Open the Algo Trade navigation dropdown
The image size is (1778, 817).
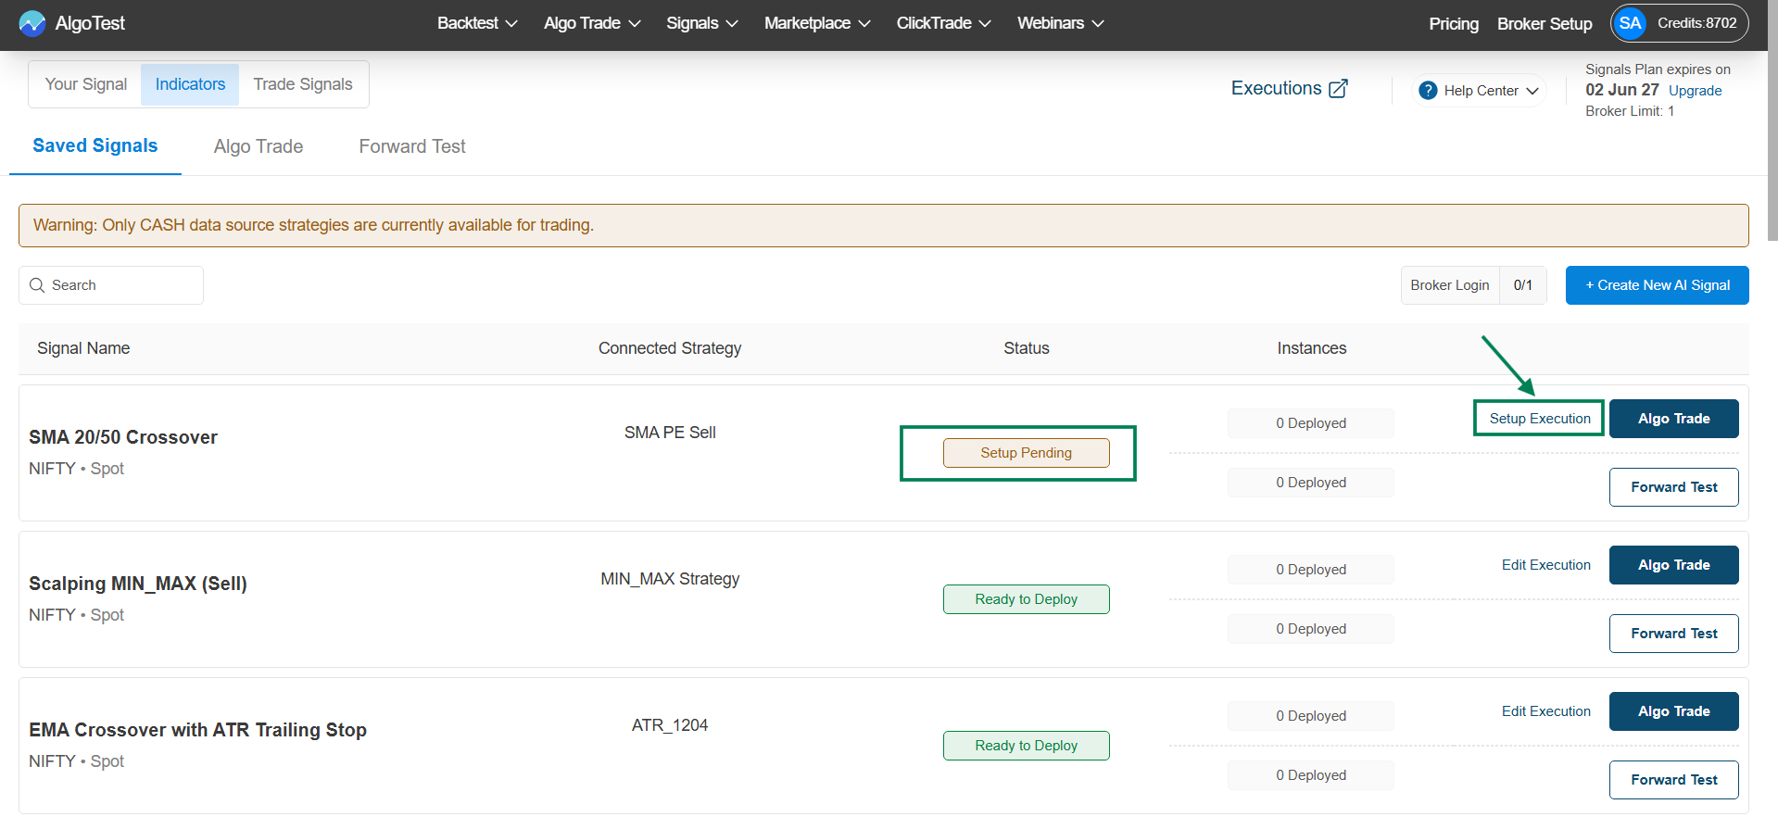click(x=591, y=23)
